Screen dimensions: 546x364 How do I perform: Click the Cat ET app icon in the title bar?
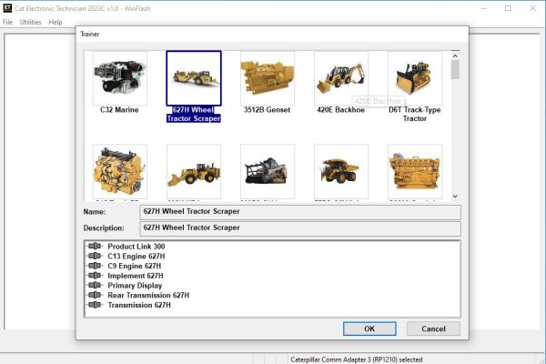point(7,8)
